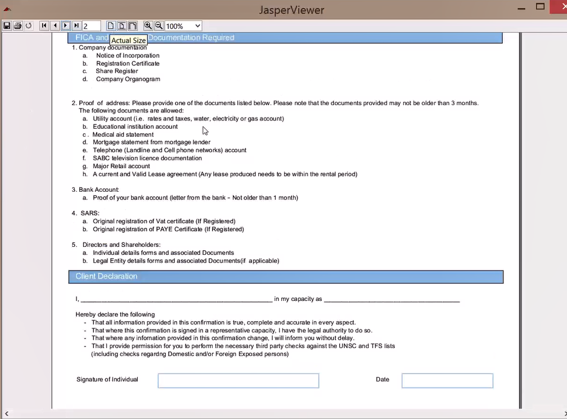The height and width of the screenshot is (419, 567).
Task: Toggle the Fit Page view button
Action: [121, 26]
